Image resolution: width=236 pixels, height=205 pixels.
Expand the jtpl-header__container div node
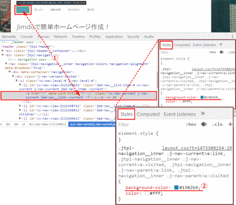pyautogui.click(x=3, y=51)
